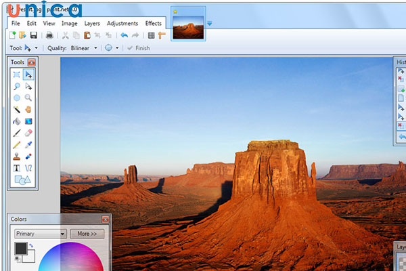Select the Ellipse Select tool
This screenshot has height=271, width=406.
16,98
